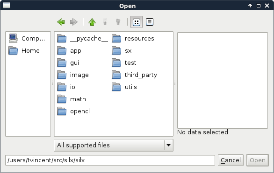This screenshot has width=274, height=173.
Task: Click the forward navigation arrow
Action: [73, 22]
